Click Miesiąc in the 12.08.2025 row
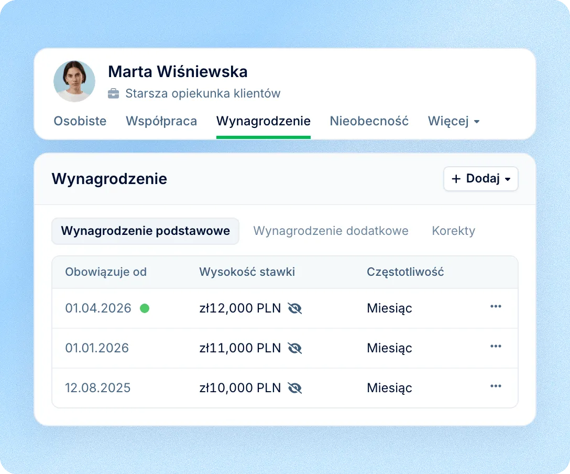 (389, 388)
